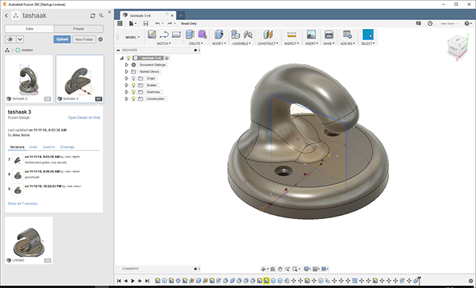Image resolution: width=476 pixels, height=288 pixels.
Task: Open the ASSEMBLE menu
Action: (x=242, y=44)
